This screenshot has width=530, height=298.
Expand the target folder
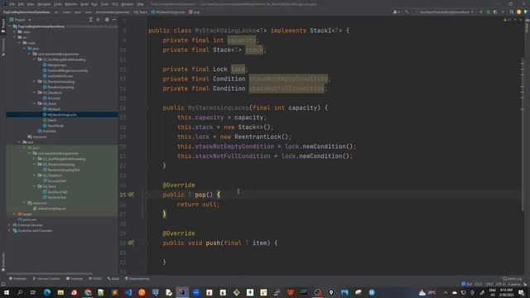(14, 214)
